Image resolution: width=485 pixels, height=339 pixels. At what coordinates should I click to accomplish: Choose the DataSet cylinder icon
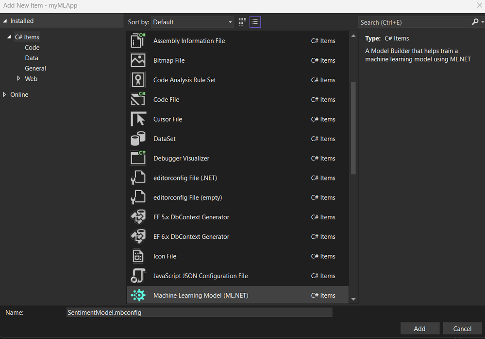pos(138,139)
